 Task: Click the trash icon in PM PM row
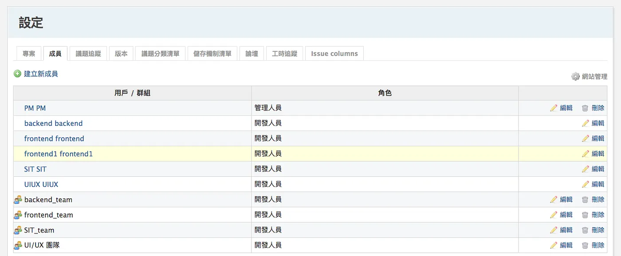click(x=585, y=108)
